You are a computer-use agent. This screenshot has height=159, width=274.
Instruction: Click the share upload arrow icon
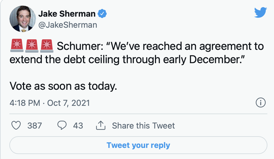(x=101, y=125)
